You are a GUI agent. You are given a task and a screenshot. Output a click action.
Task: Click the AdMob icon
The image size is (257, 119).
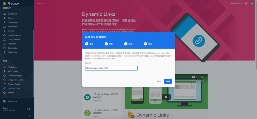pos(5,93)
